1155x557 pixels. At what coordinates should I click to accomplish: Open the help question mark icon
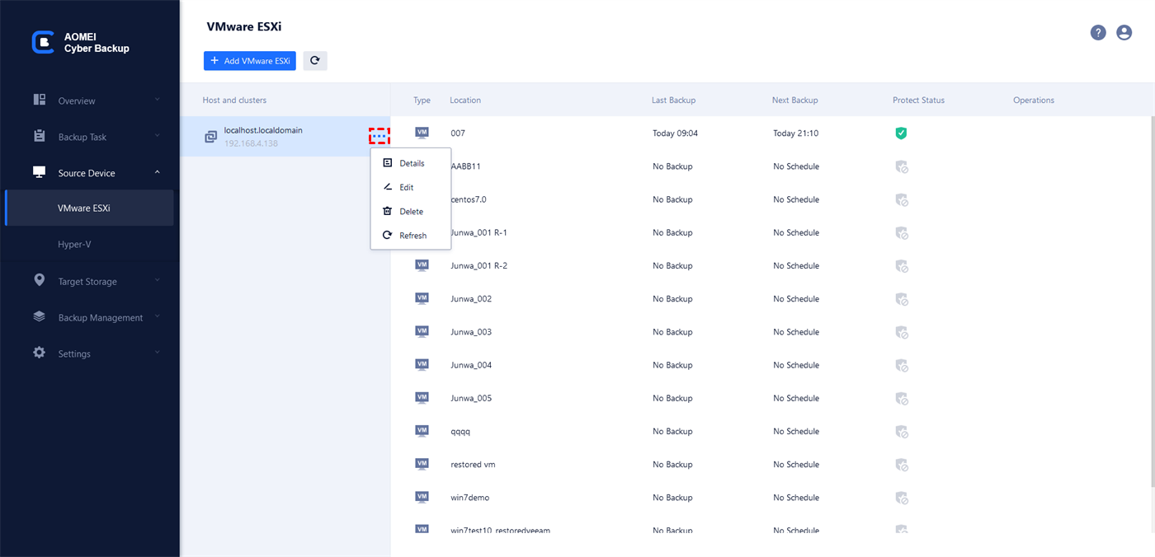click(x=1098, y=33)
